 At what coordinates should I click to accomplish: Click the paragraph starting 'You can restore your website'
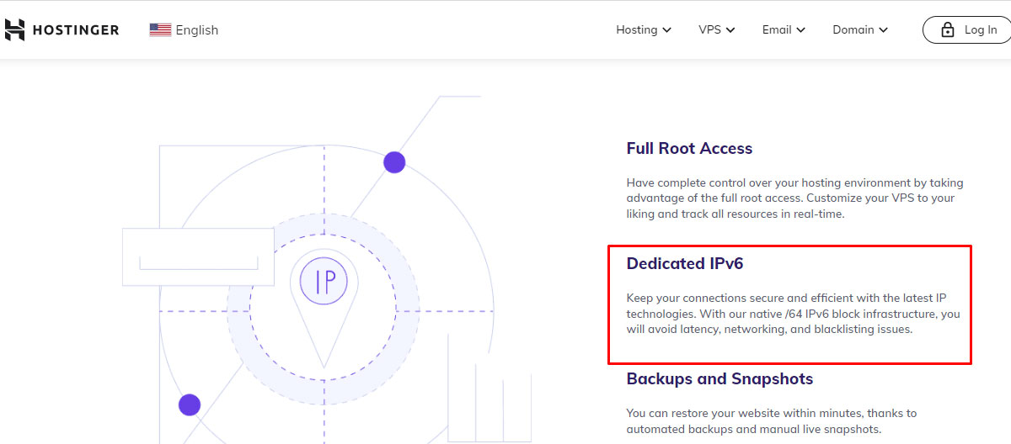tap(772, 421)
